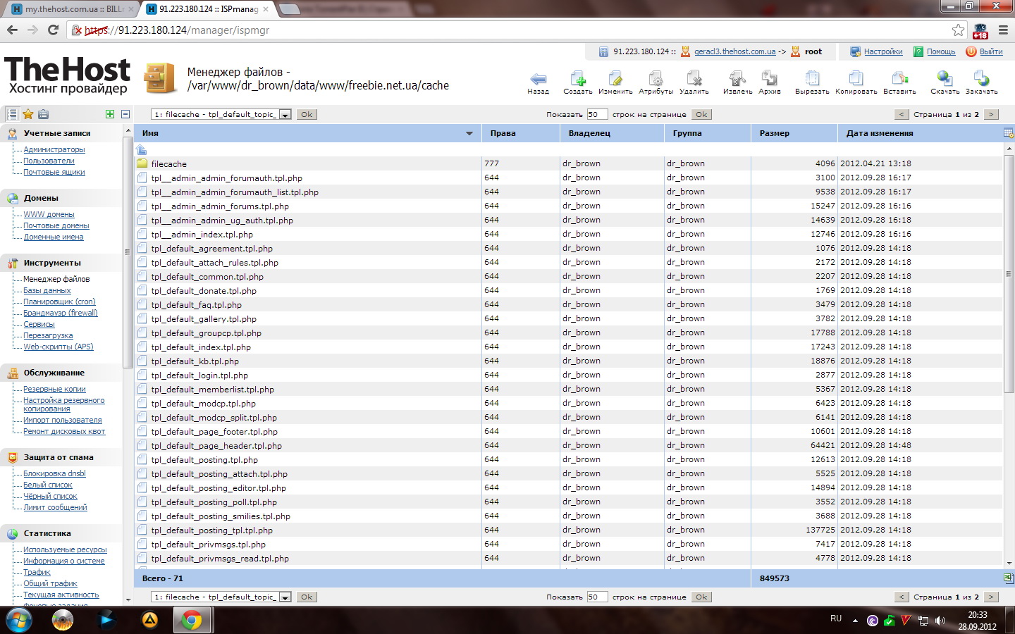Viewport: 1015px width, 634px height.
Task: Click the Создать (Create) file icon
Action: point(577,80)
